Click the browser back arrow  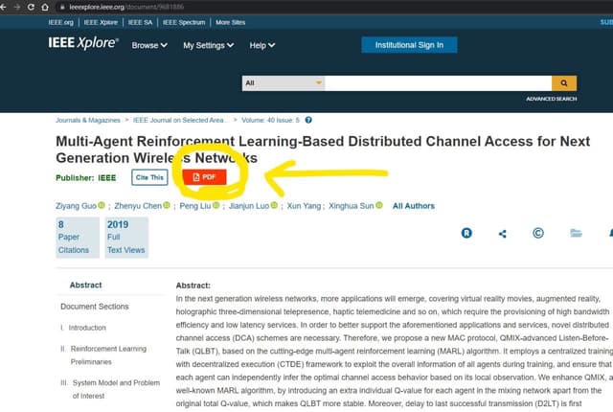pyautogui.click(x=8, y=6)
